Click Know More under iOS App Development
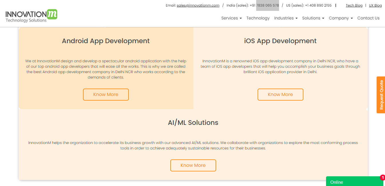This screenshot has width=385, height=186. [280, 94]
